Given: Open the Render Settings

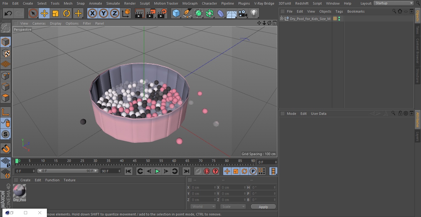Looking at the screenshot, I should tap(162, 13).
